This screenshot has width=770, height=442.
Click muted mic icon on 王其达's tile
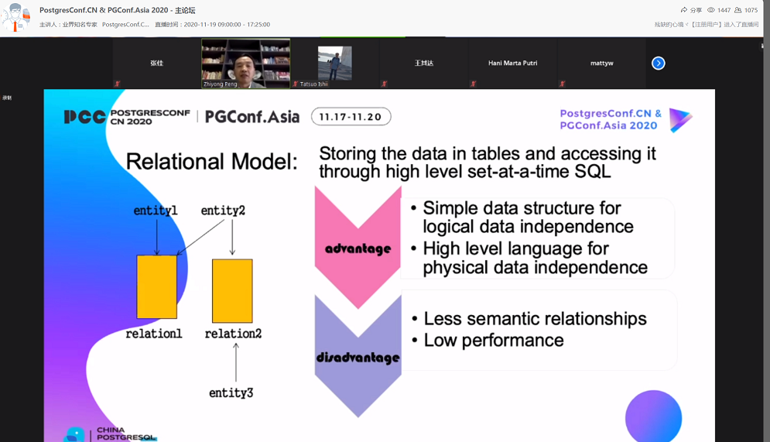click(x=385, y=84)
